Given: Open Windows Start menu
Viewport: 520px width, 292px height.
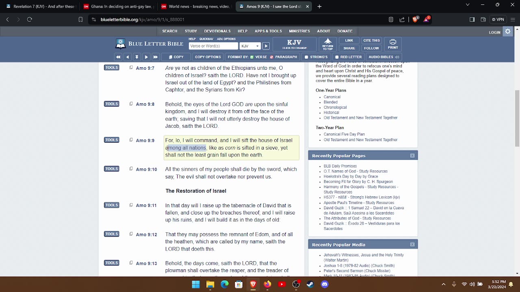Looking at the screenshot, I should click(196, 284).
